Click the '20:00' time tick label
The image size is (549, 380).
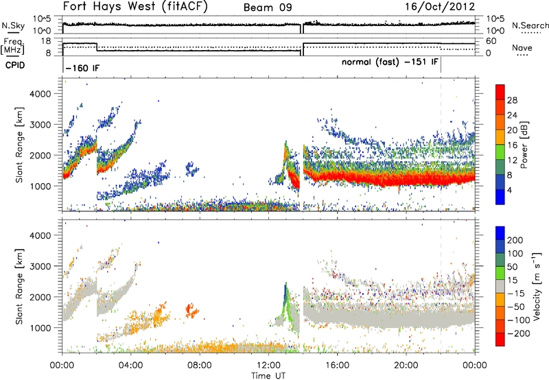[406, 366]
